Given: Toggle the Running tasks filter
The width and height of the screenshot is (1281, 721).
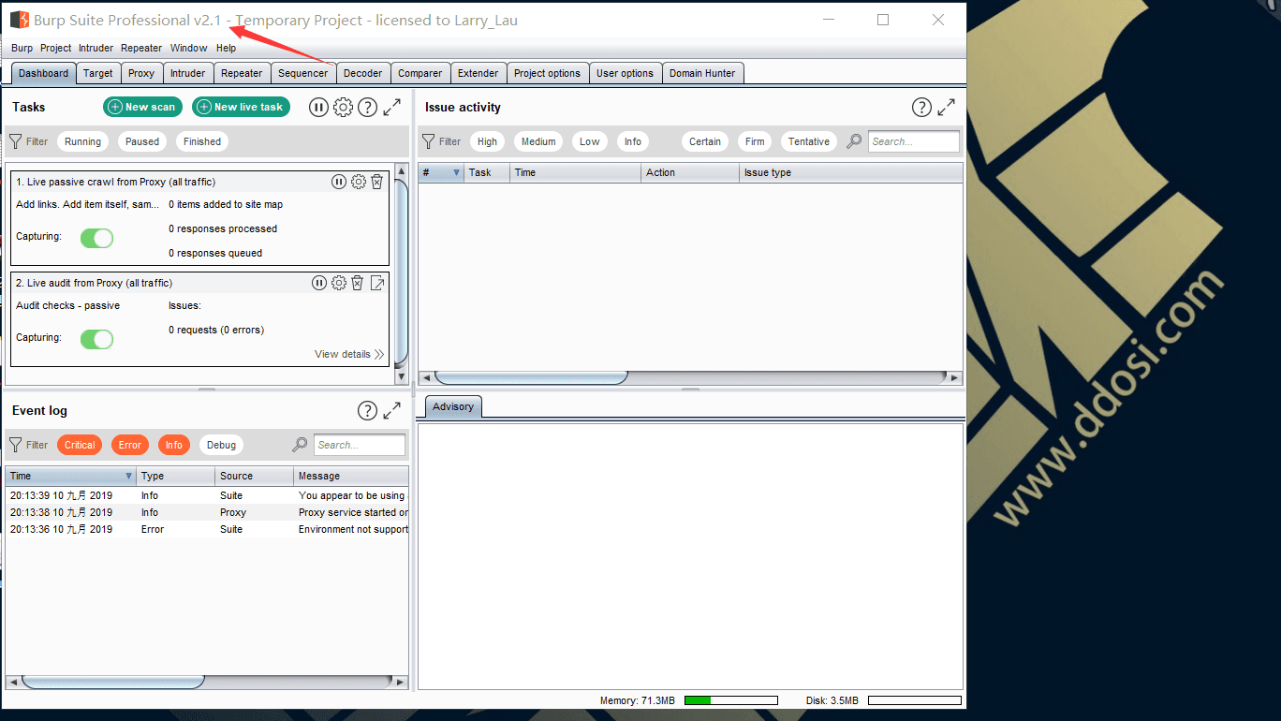Looking at the screenshot, I should [x=82, y=141].
